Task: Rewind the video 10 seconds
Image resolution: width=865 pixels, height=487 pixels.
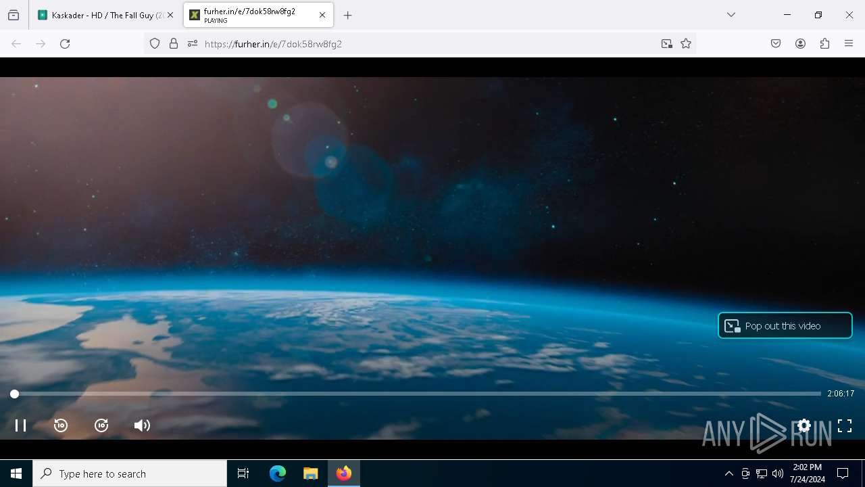Action: click(x=61, y=425)
